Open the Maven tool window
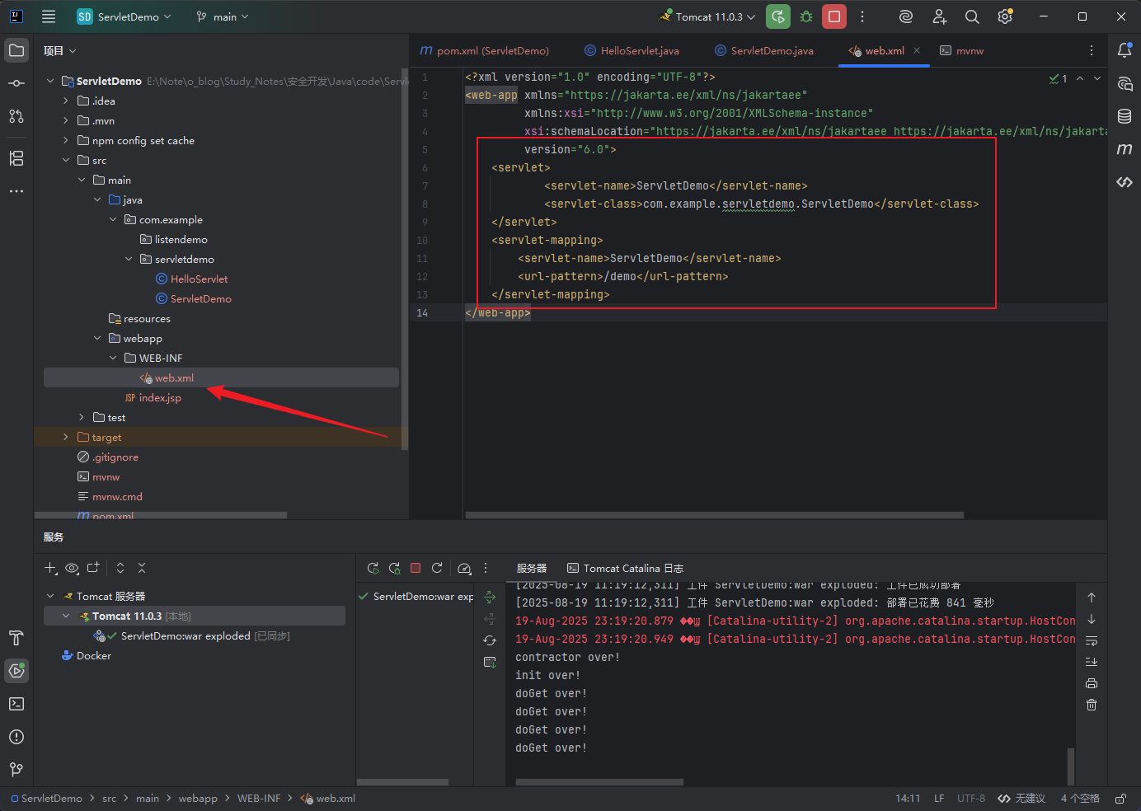1141x811 pixels. [x=1125, y=149]
